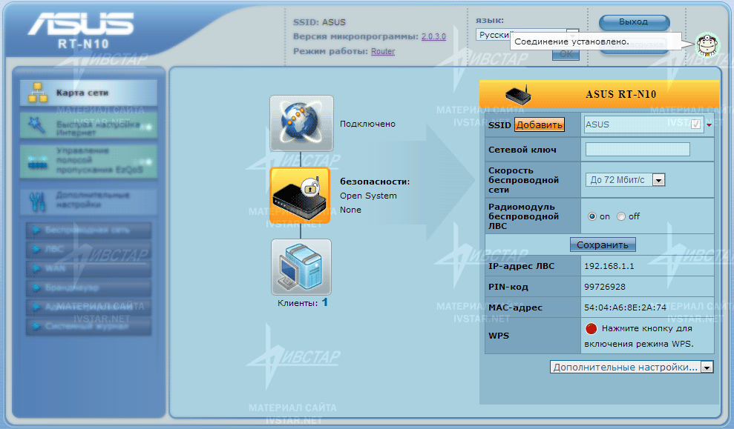Open the Беспроводная сеть sidebar item
734x429 pixels.
(88, 230)
